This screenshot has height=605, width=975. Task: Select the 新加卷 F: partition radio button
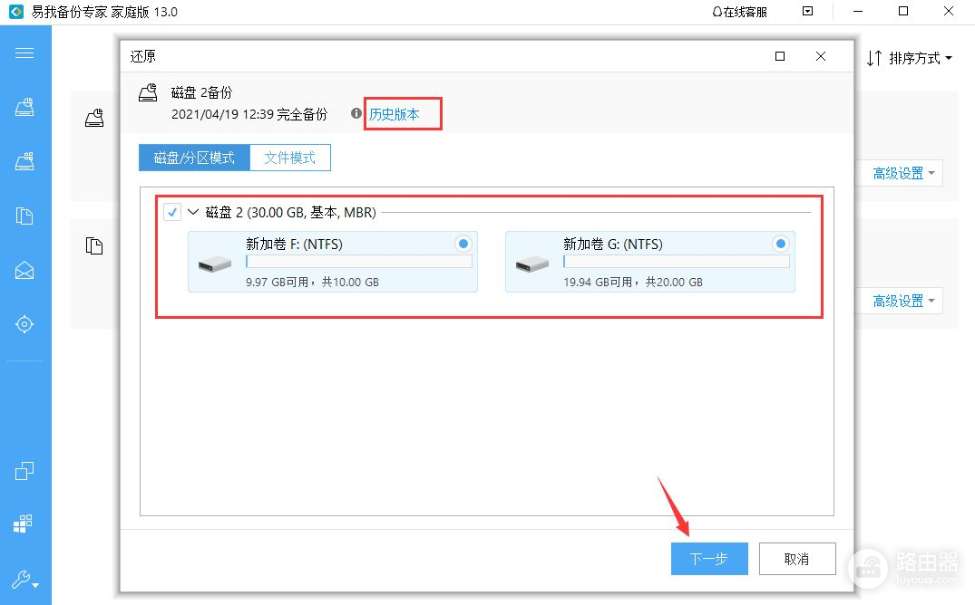tap(463, 244)
